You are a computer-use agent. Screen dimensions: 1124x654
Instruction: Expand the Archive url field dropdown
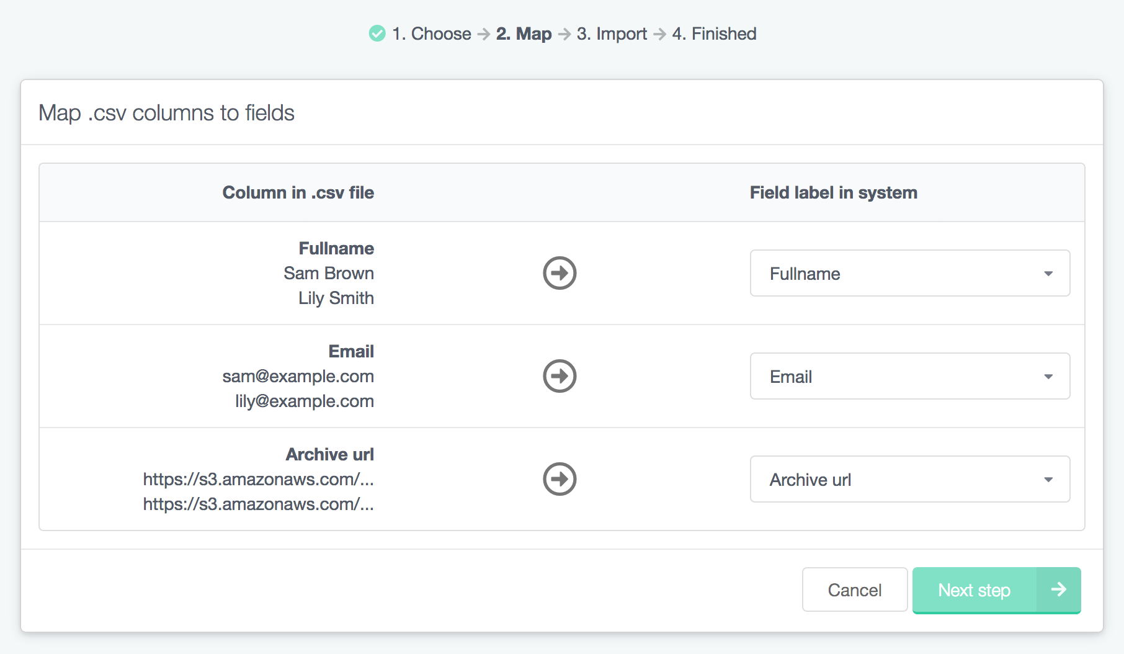point(909,479)
